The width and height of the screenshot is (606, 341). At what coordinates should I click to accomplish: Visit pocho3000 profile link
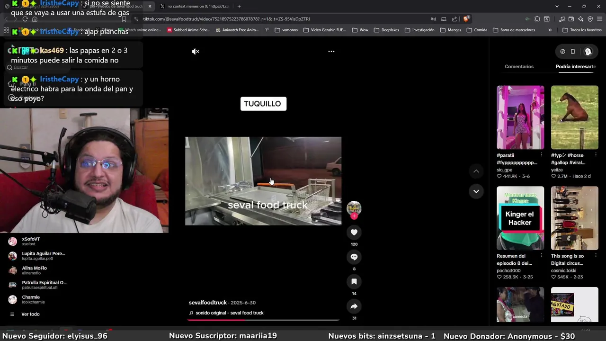click(508, 270)
